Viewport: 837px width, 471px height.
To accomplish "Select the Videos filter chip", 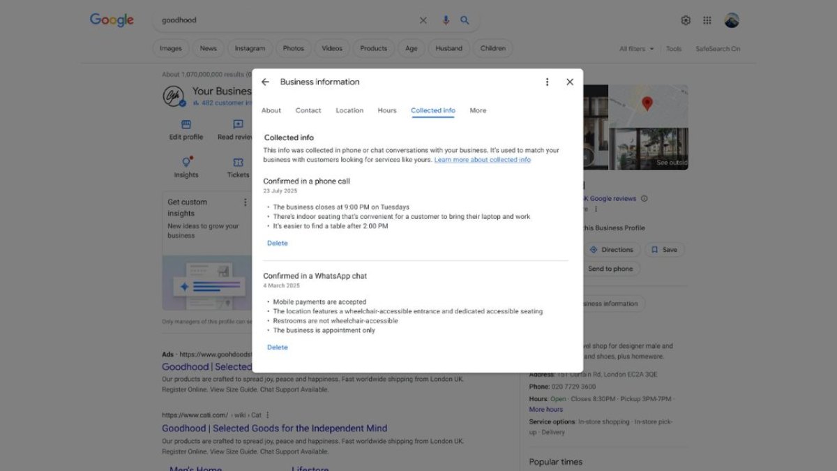I will point(332,48).
